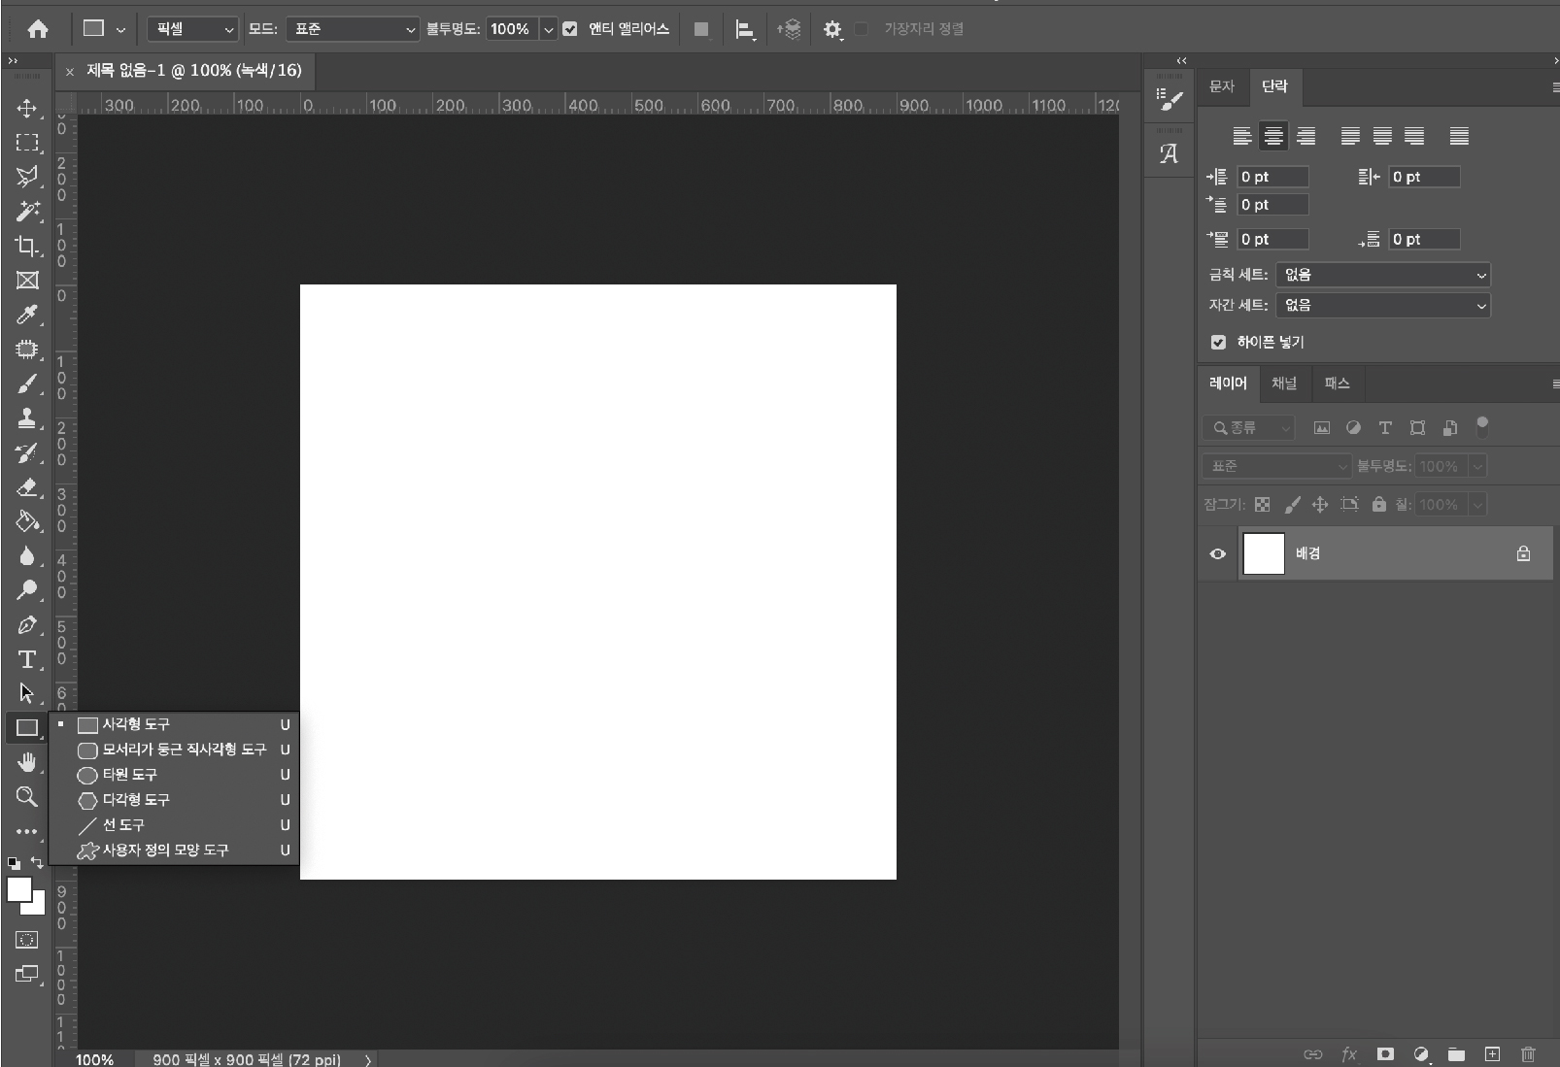The width and height of the screenshot is (1560, 1067).
Task: Select the Brush tool
Action: pyautogui.click(x=27, y=383)
